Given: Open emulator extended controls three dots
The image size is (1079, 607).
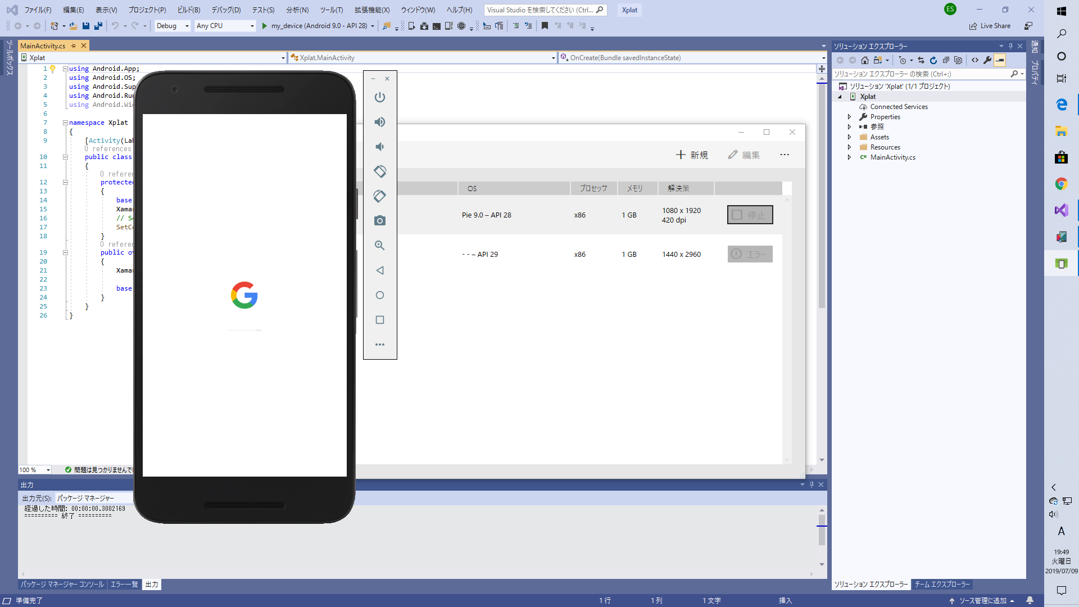Looking at the screenshot, I should (x=380, y=345).
